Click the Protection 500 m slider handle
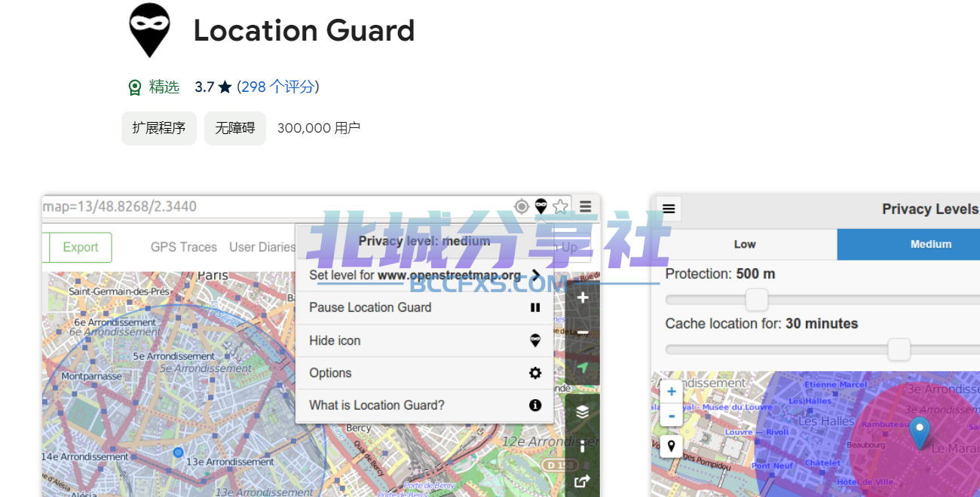980x497 pixels. 756,299
